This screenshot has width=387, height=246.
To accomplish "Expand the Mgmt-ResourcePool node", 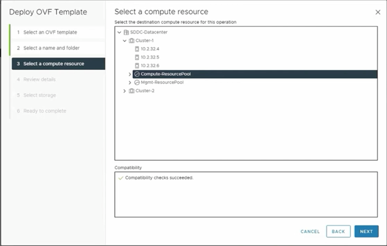I will point(130,83).
